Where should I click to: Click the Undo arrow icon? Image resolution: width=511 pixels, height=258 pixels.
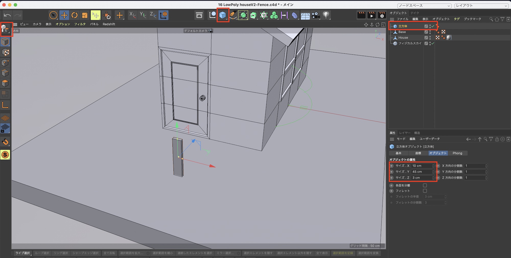point(7,15)
